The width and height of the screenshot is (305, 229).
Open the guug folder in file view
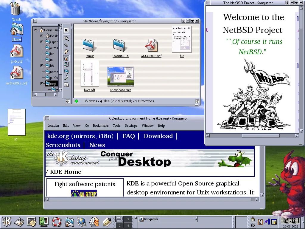pos(89,48)
